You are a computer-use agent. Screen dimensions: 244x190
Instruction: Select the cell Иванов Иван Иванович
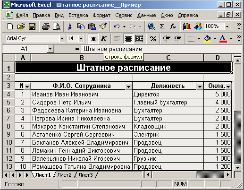point(82,94)
